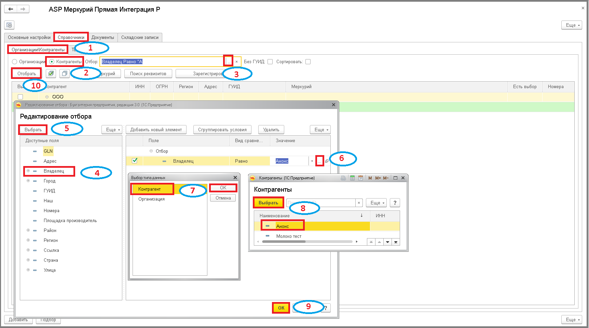
Task: Click yellow OK in Редактирование отбора
Action: coord(281,308)
